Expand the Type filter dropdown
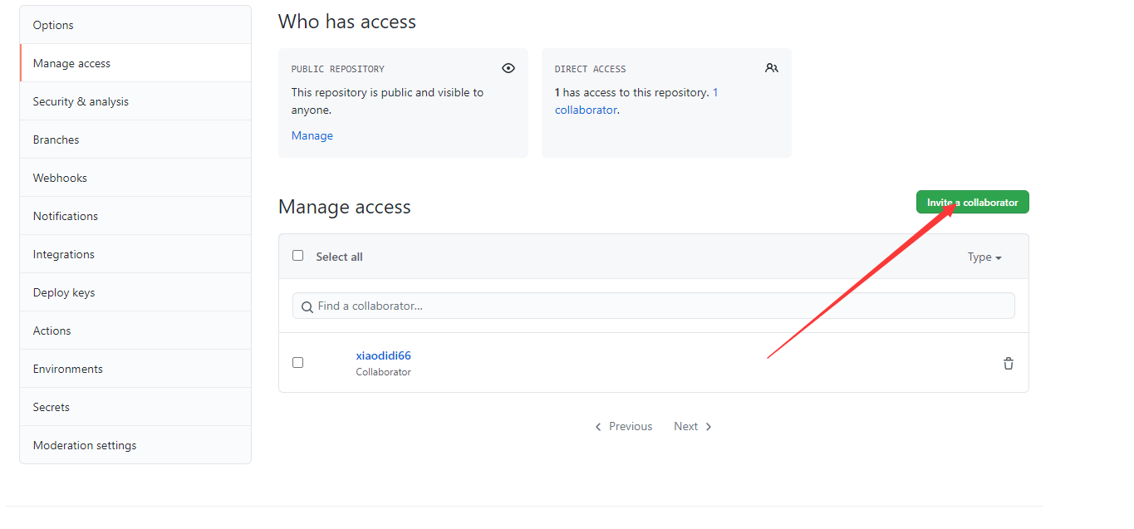The image size is (1134, 529). coord(984,257)
